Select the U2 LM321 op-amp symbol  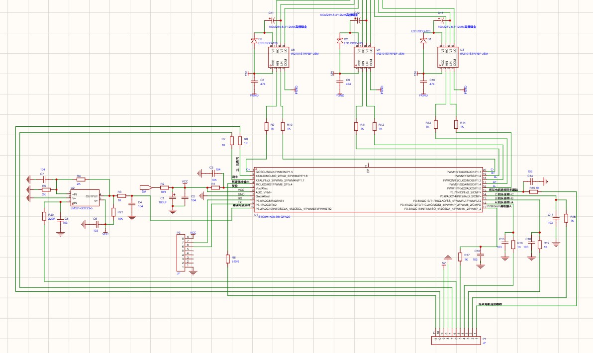pyautogui.click(x=86, y=198)
